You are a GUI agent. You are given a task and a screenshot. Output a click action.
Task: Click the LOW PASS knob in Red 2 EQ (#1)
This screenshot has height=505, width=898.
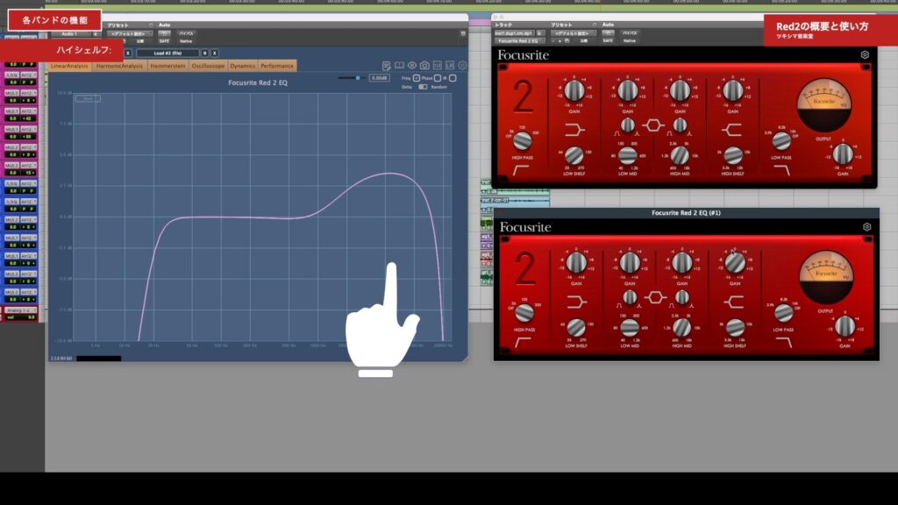click(x=783, y=313)
